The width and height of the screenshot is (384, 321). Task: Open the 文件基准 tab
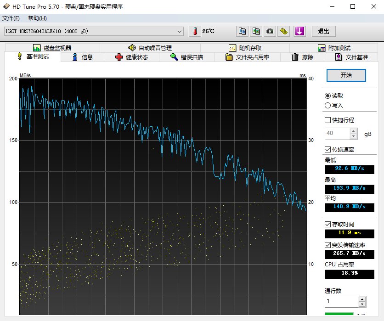(x=351, y=57)
